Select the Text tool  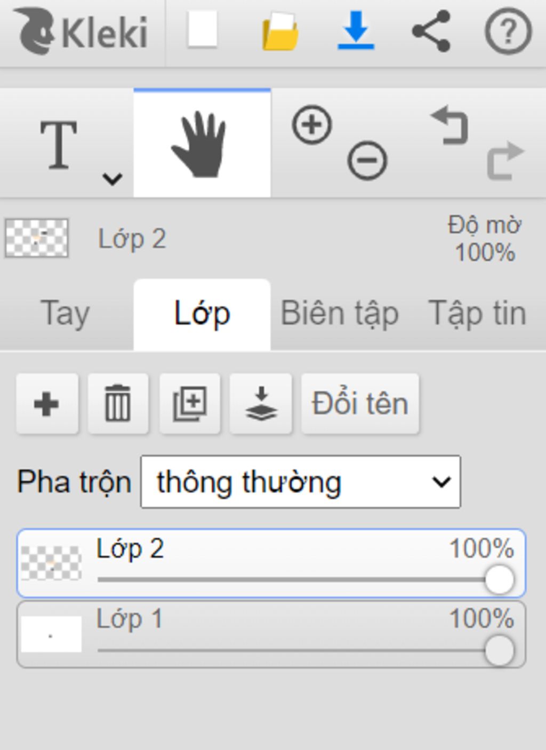(x=59, y=144)
